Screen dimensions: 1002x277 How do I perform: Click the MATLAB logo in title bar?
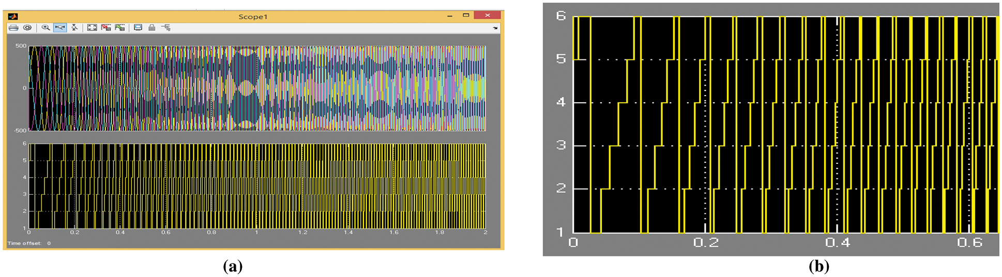tap(13, 17)
